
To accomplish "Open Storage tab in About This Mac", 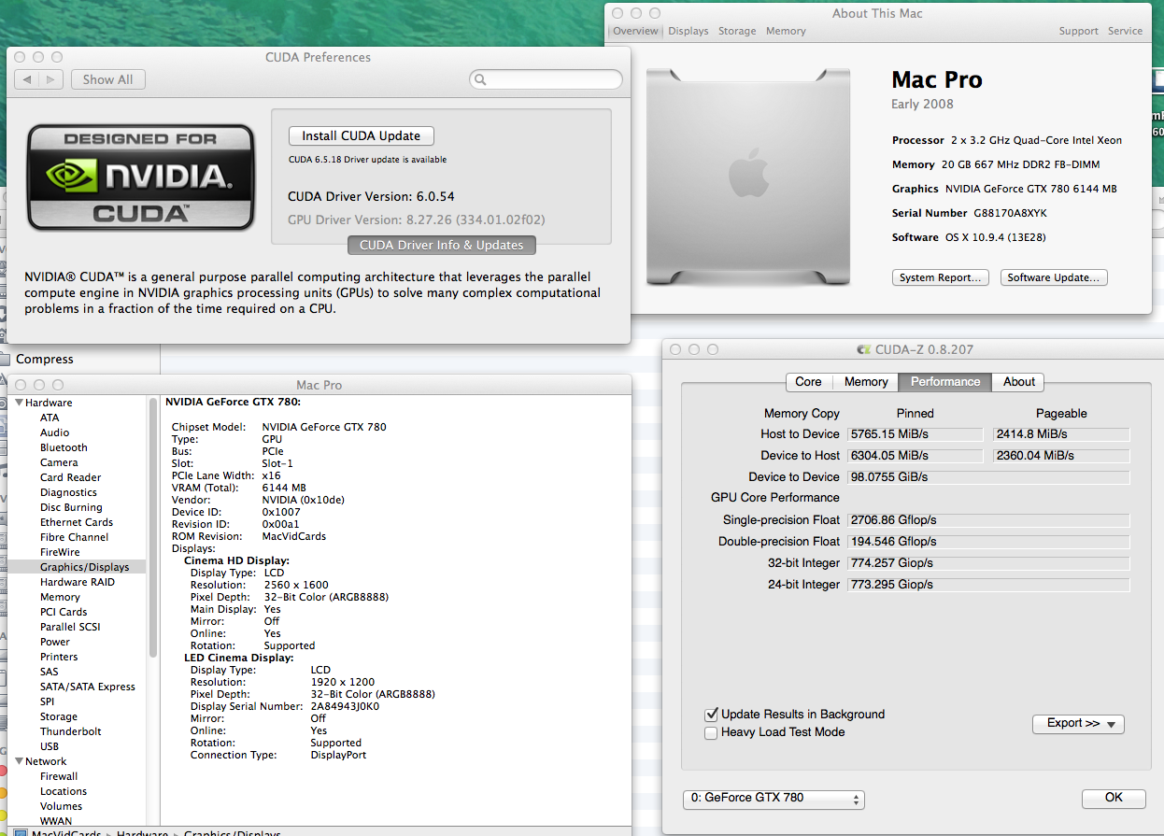I will 737,31.
